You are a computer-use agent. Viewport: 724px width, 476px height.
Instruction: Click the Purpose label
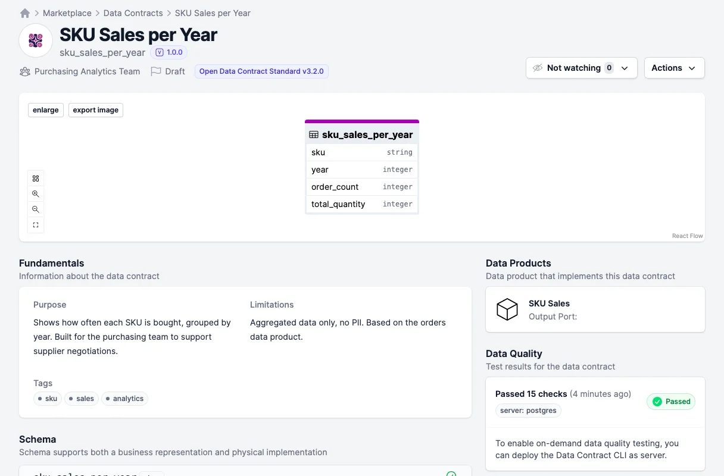coord(50,305)
